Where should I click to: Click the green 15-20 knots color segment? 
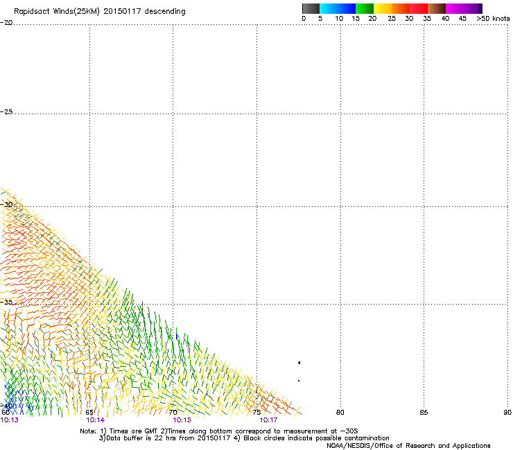[x=365, y=8]
